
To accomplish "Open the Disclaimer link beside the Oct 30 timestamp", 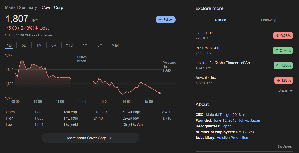I will [46, 35].
